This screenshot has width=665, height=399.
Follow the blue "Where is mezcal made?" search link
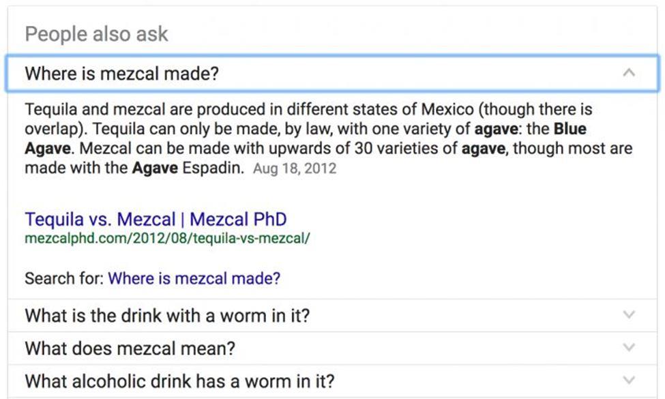pos(194,278)
